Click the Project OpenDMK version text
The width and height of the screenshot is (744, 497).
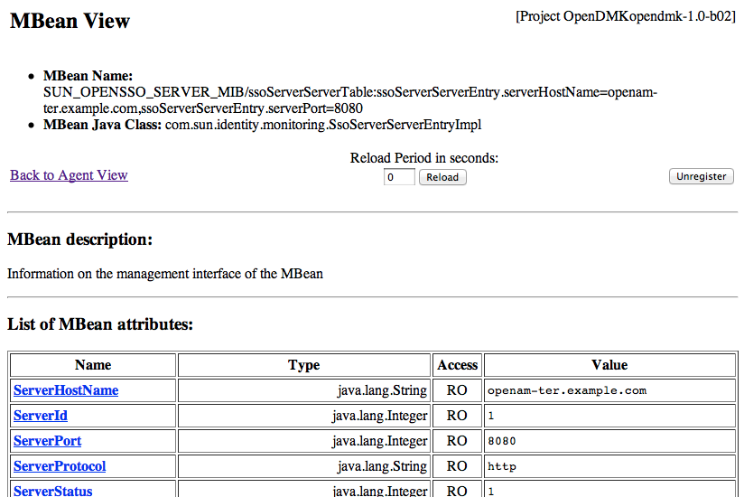pyautogui.click(x=626, y=16)
